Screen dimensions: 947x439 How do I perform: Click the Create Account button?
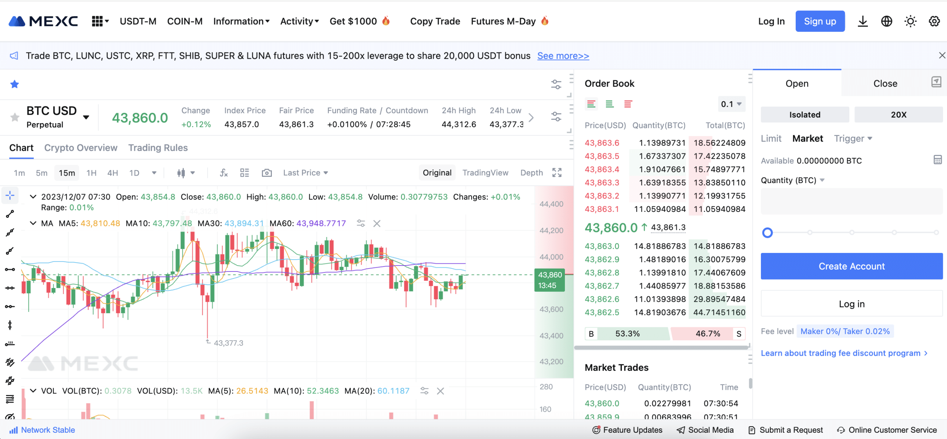coord(852,266)
